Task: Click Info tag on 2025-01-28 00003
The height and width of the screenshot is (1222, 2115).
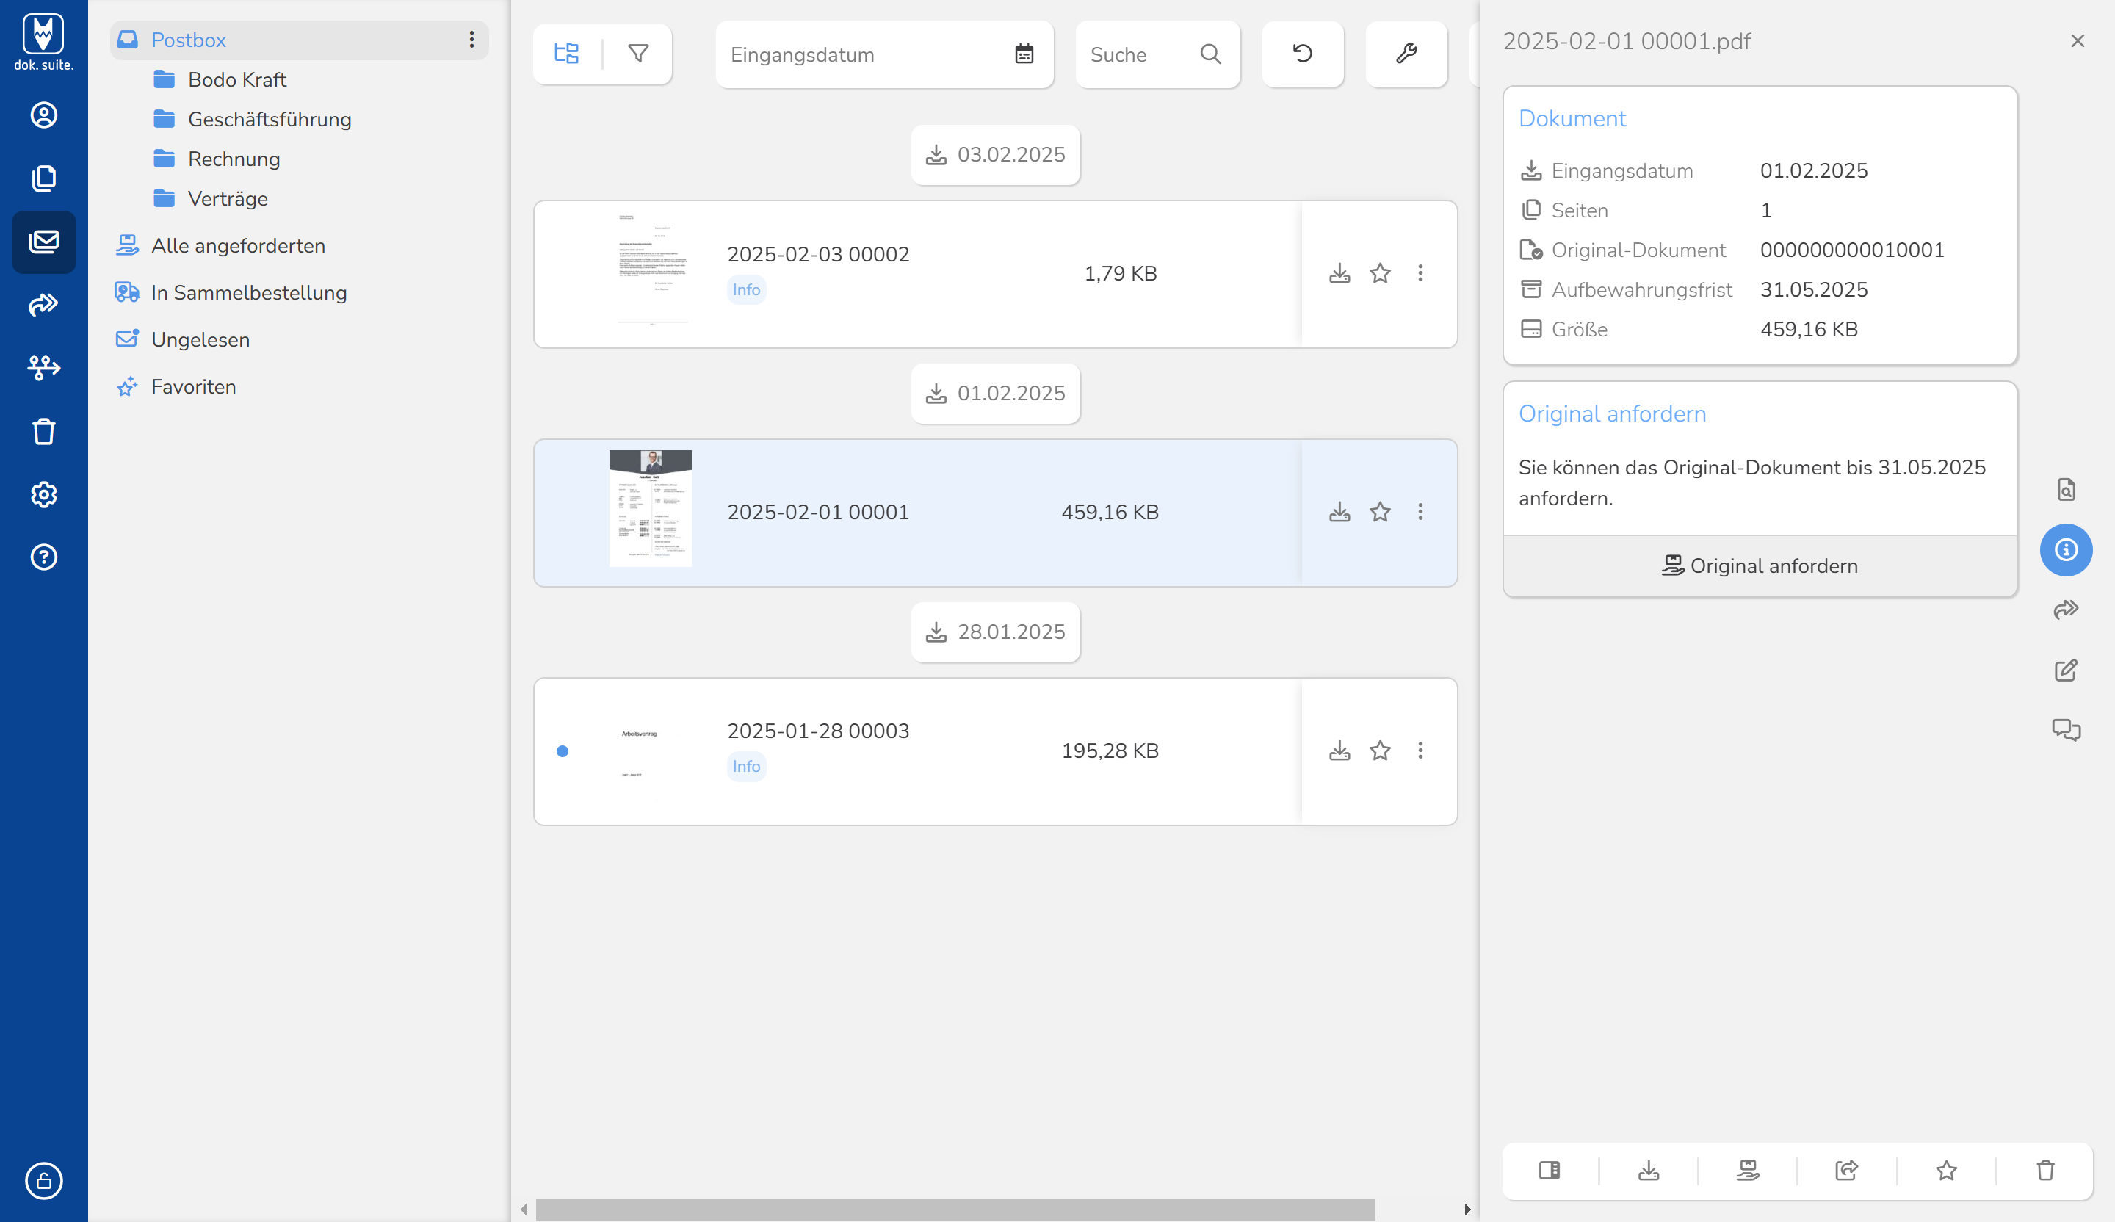Action: (745, 766)
